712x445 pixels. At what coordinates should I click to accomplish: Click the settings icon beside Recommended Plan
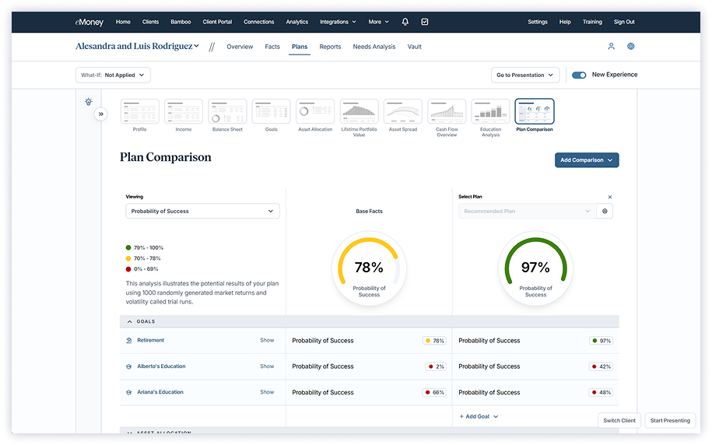605,211
